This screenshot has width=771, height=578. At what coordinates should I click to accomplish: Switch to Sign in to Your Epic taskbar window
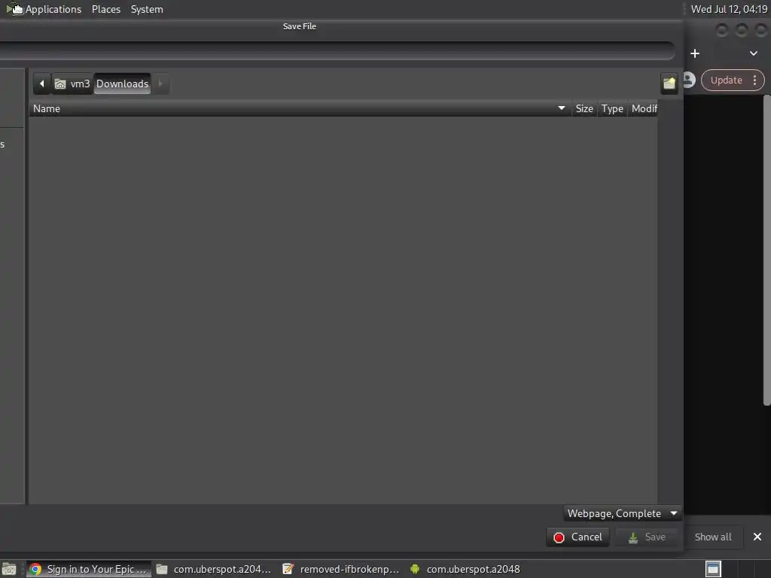(89, 569)
